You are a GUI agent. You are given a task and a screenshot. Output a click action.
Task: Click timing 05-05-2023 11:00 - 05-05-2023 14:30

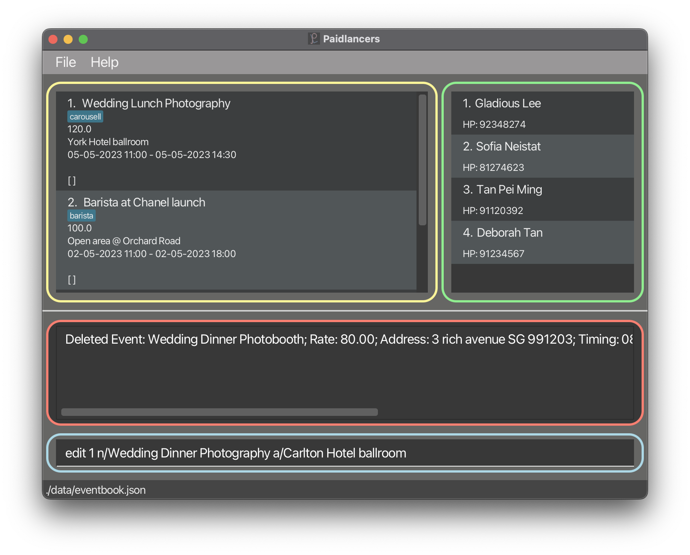coord(152,155)
